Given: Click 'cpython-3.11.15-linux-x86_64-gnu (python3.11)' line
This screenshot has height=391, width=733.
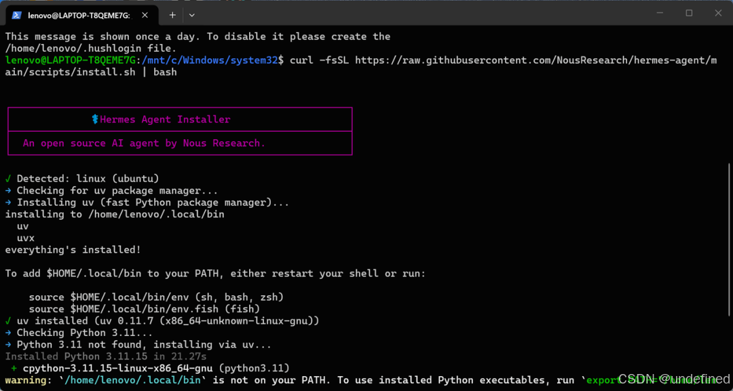Looking at the screenshot, I should tap(151, 368).
